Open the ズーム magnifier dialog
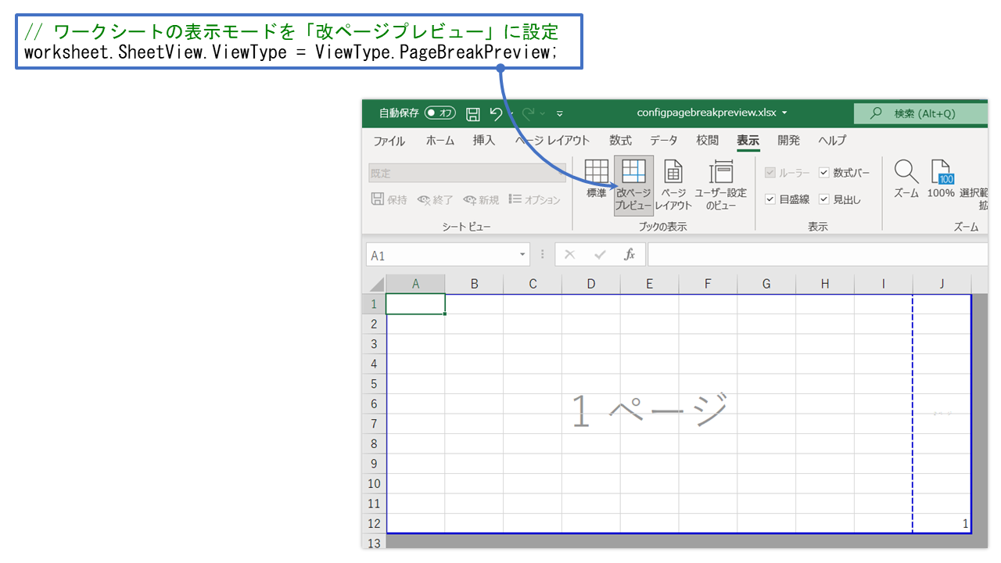 (906, 179)
